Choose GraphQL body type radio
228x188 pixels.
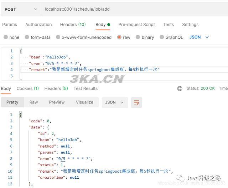(x=162, y=37)
